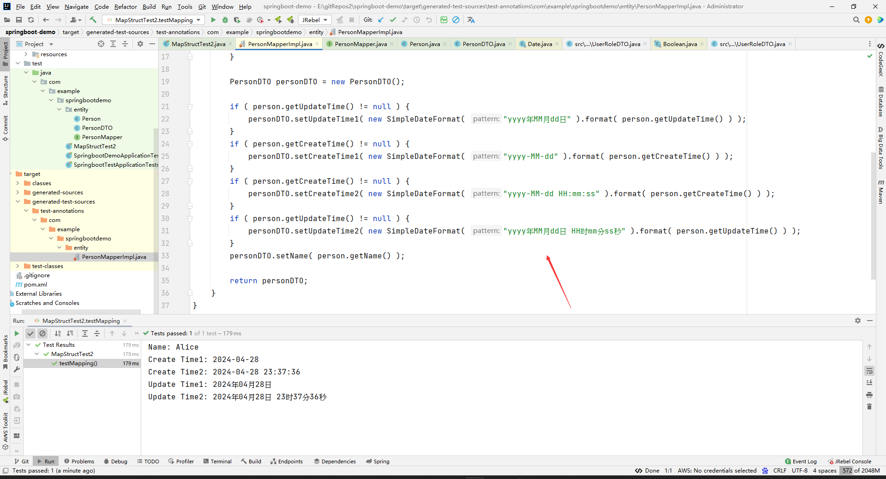Open Run panel gear settings
The image size is (886, 479).
click(x=858, y=321)
